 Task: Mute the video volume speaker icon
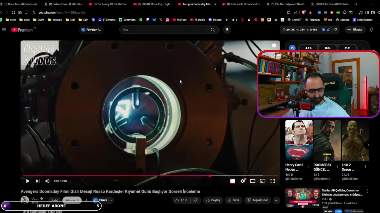47,181
